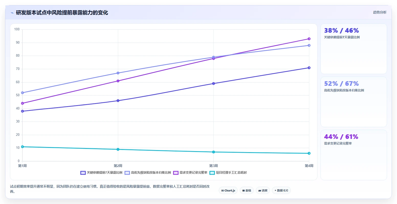Viewport: 397px width, 204px height.
Task: Click the week 1 data point at 52
Action: click(23, 93)
